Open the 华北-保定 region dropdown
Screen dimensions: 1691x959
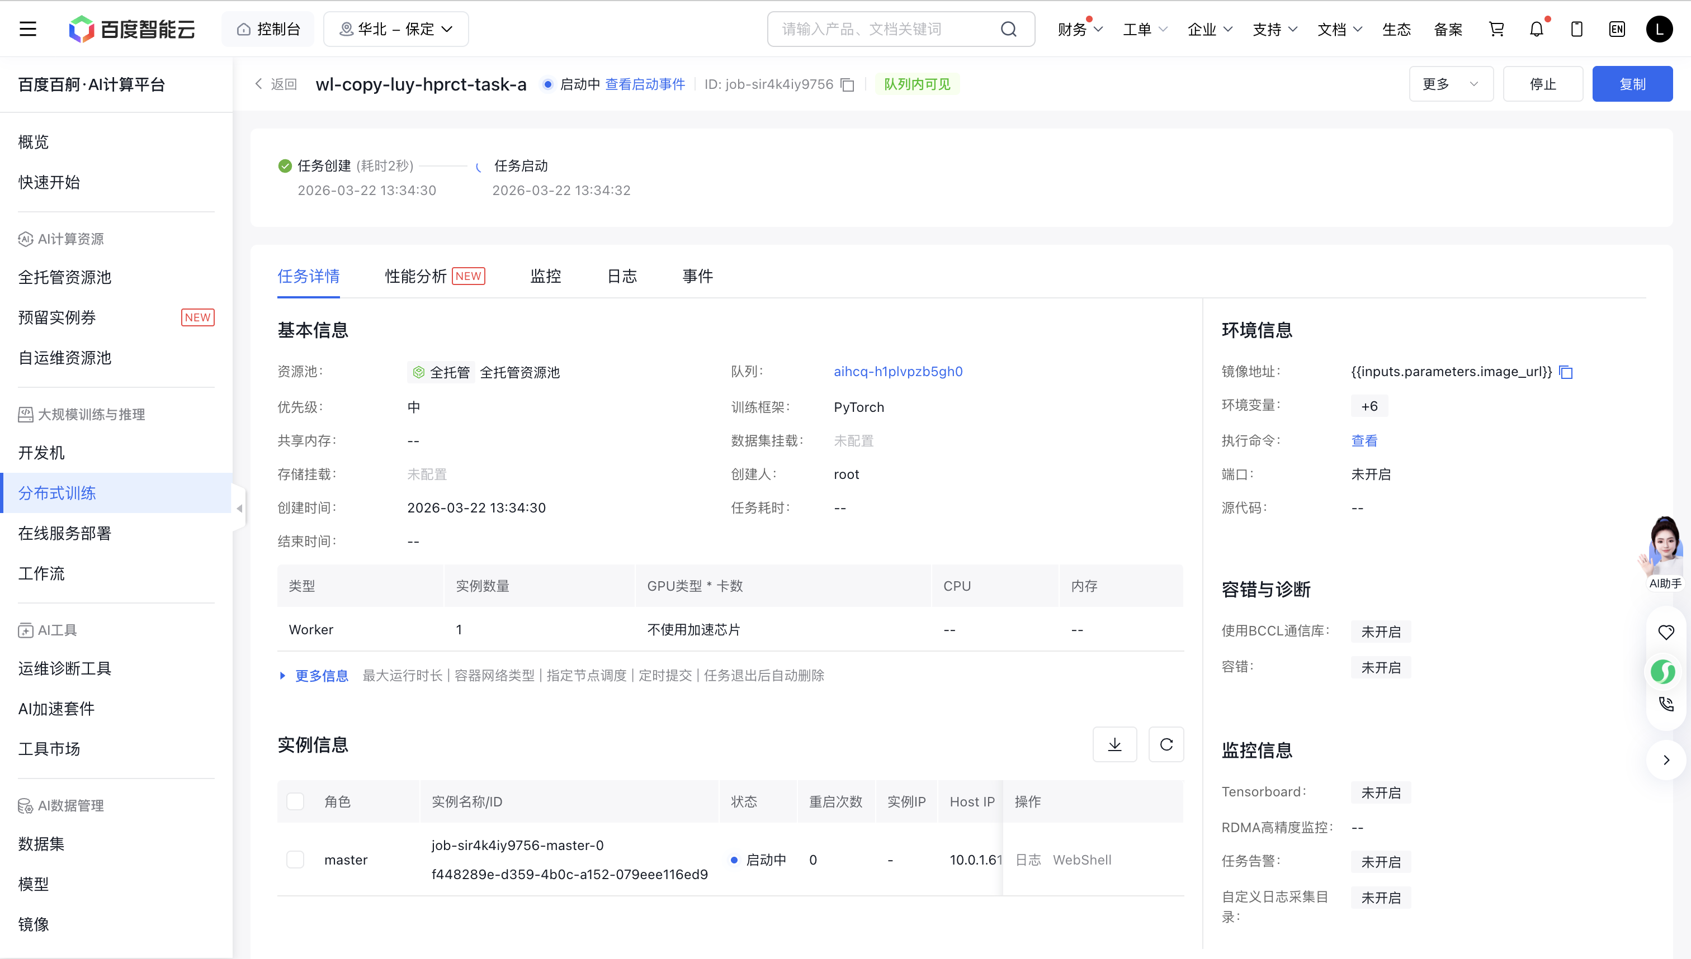(x=395, y=29)
